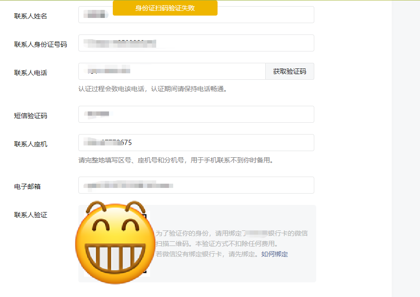Click the 联系人身份证号码 label text

41,44
